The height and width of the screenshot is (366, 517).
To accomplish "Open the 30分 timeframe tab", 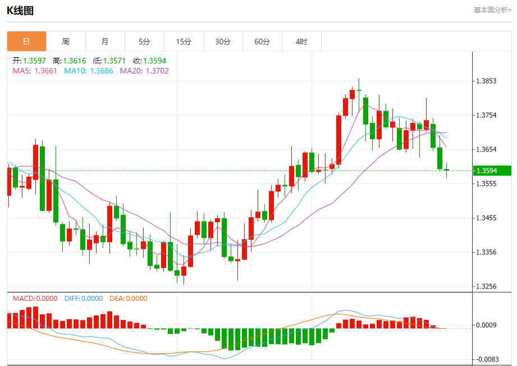I will coord(222,42).
